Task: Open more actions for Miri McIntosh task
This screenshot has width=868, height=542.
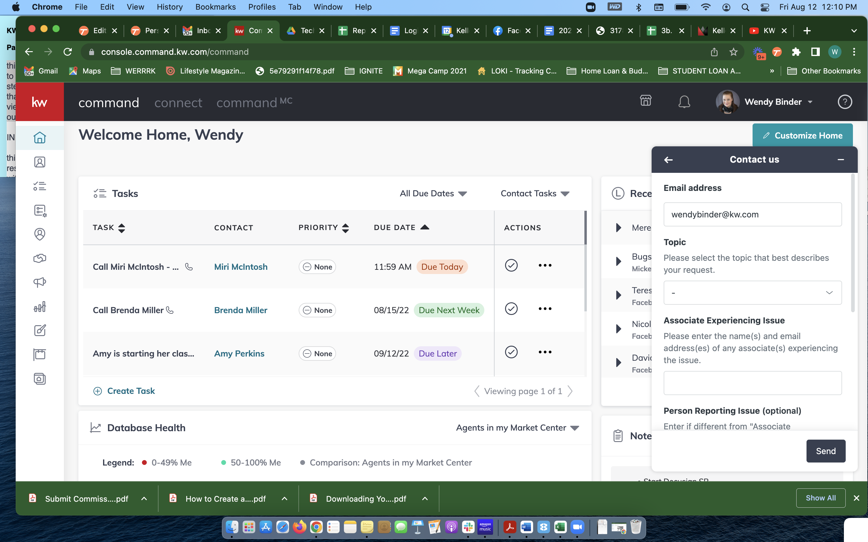Action: pyautogui.click(x=545, y=266)
